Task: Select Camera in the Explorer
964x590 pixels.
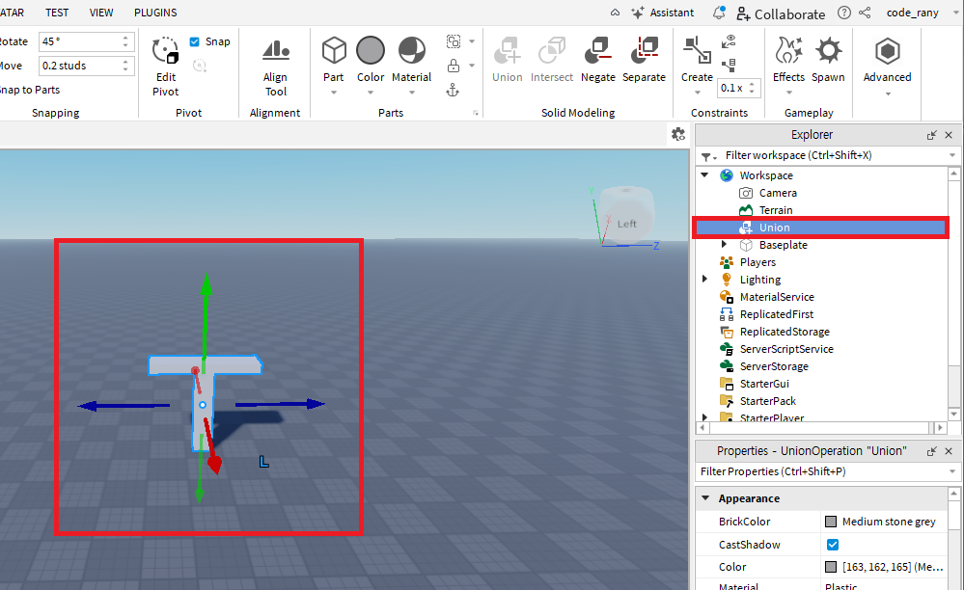Action: pos(778,193)
